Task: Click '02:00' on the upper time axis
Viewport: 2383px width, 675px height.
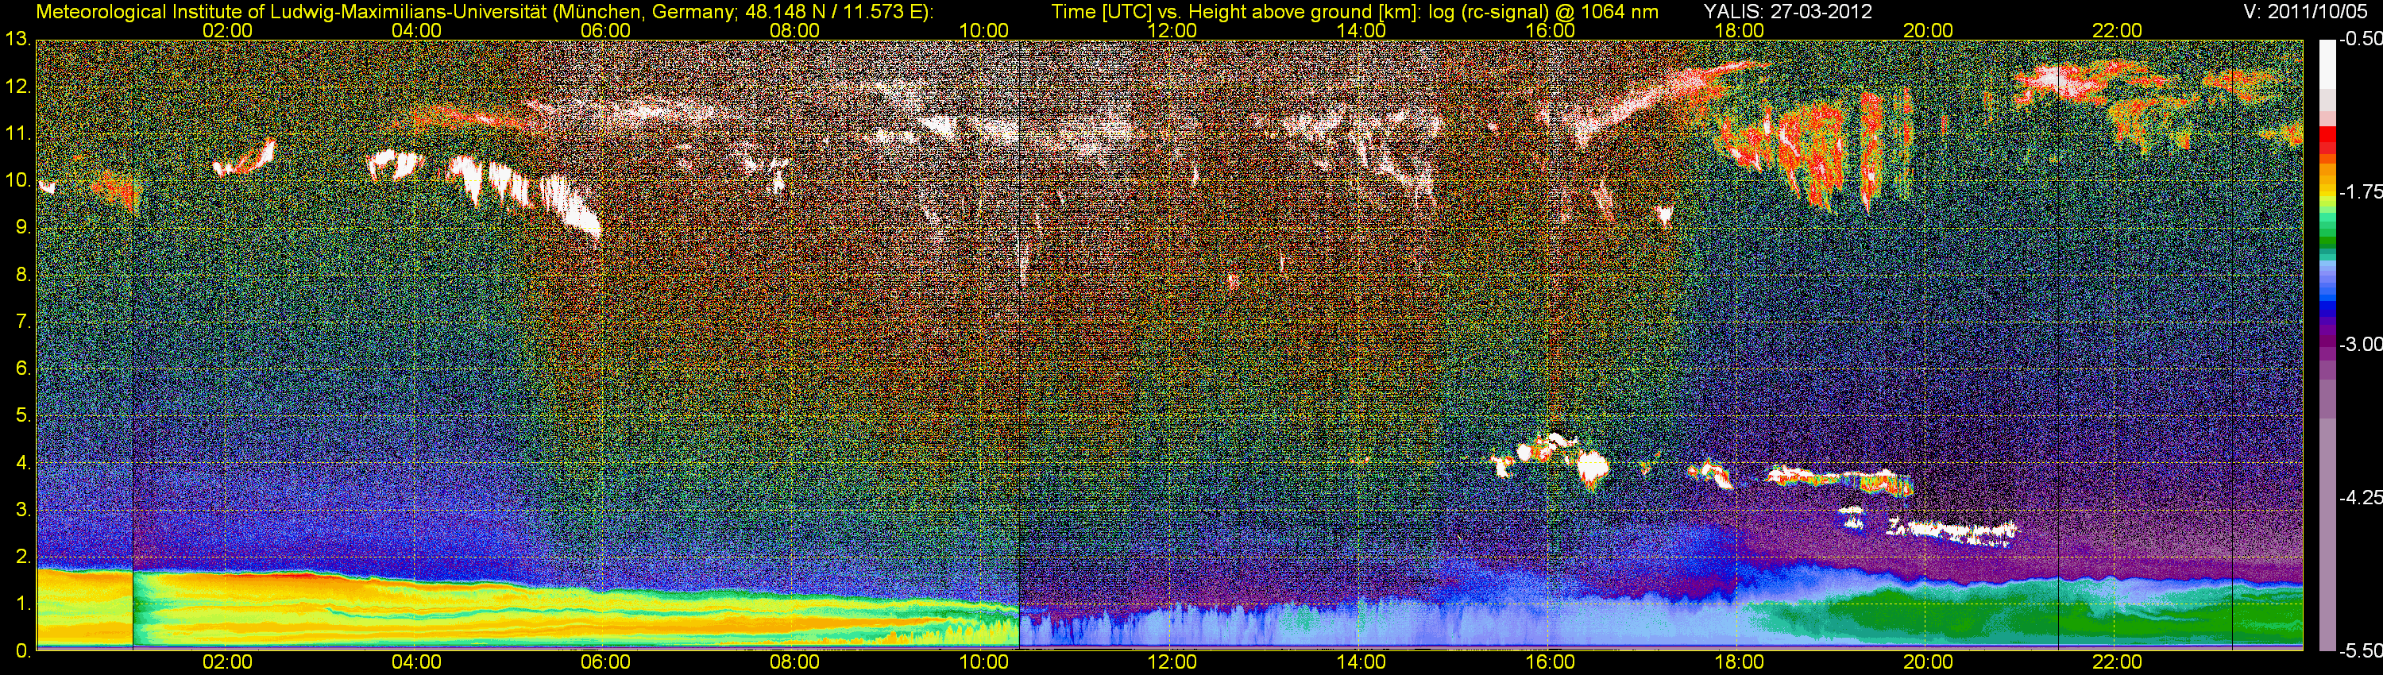Action: pyautogui.click(x=227, y=30)
